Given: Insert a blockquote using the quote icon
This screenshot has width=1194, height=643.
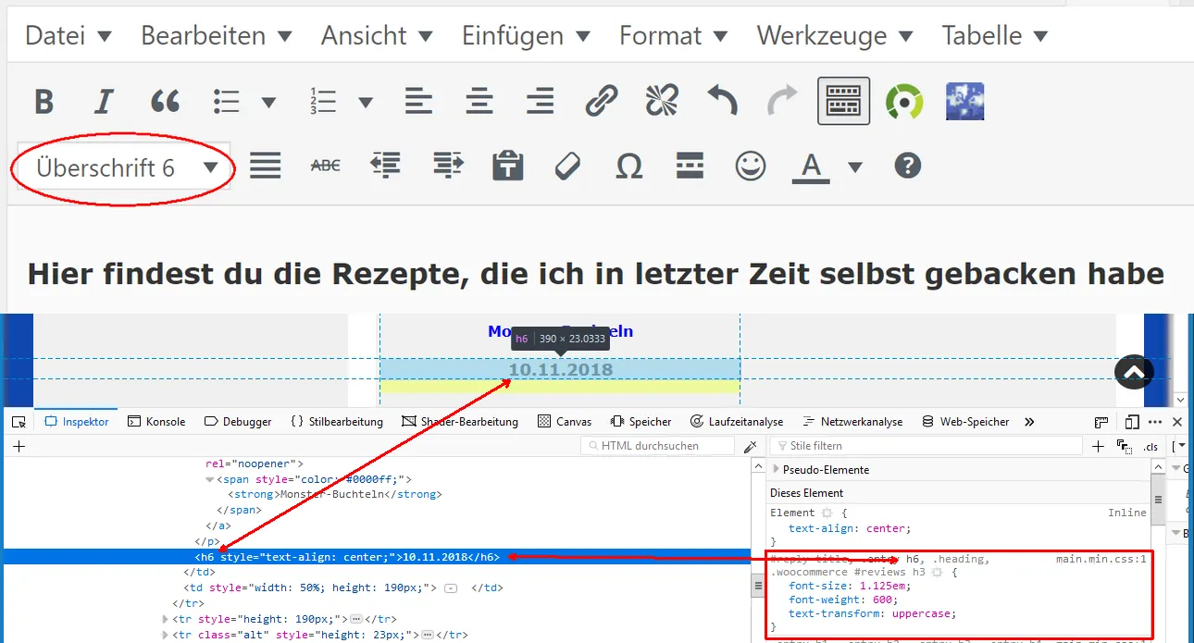Looking at the screenshot, I should [x=165, y=101].
